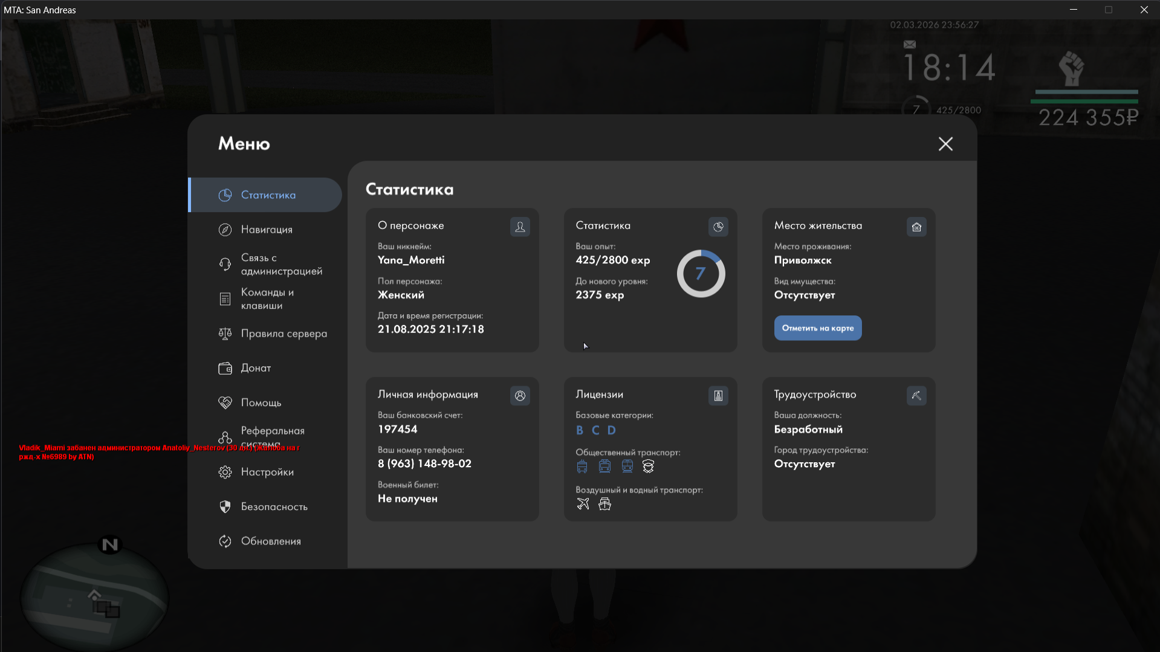The width and height of the screenshot is (1160, 652).
Task: Click the license document icon in Лицензии card
Action: (x=718, y=396)
